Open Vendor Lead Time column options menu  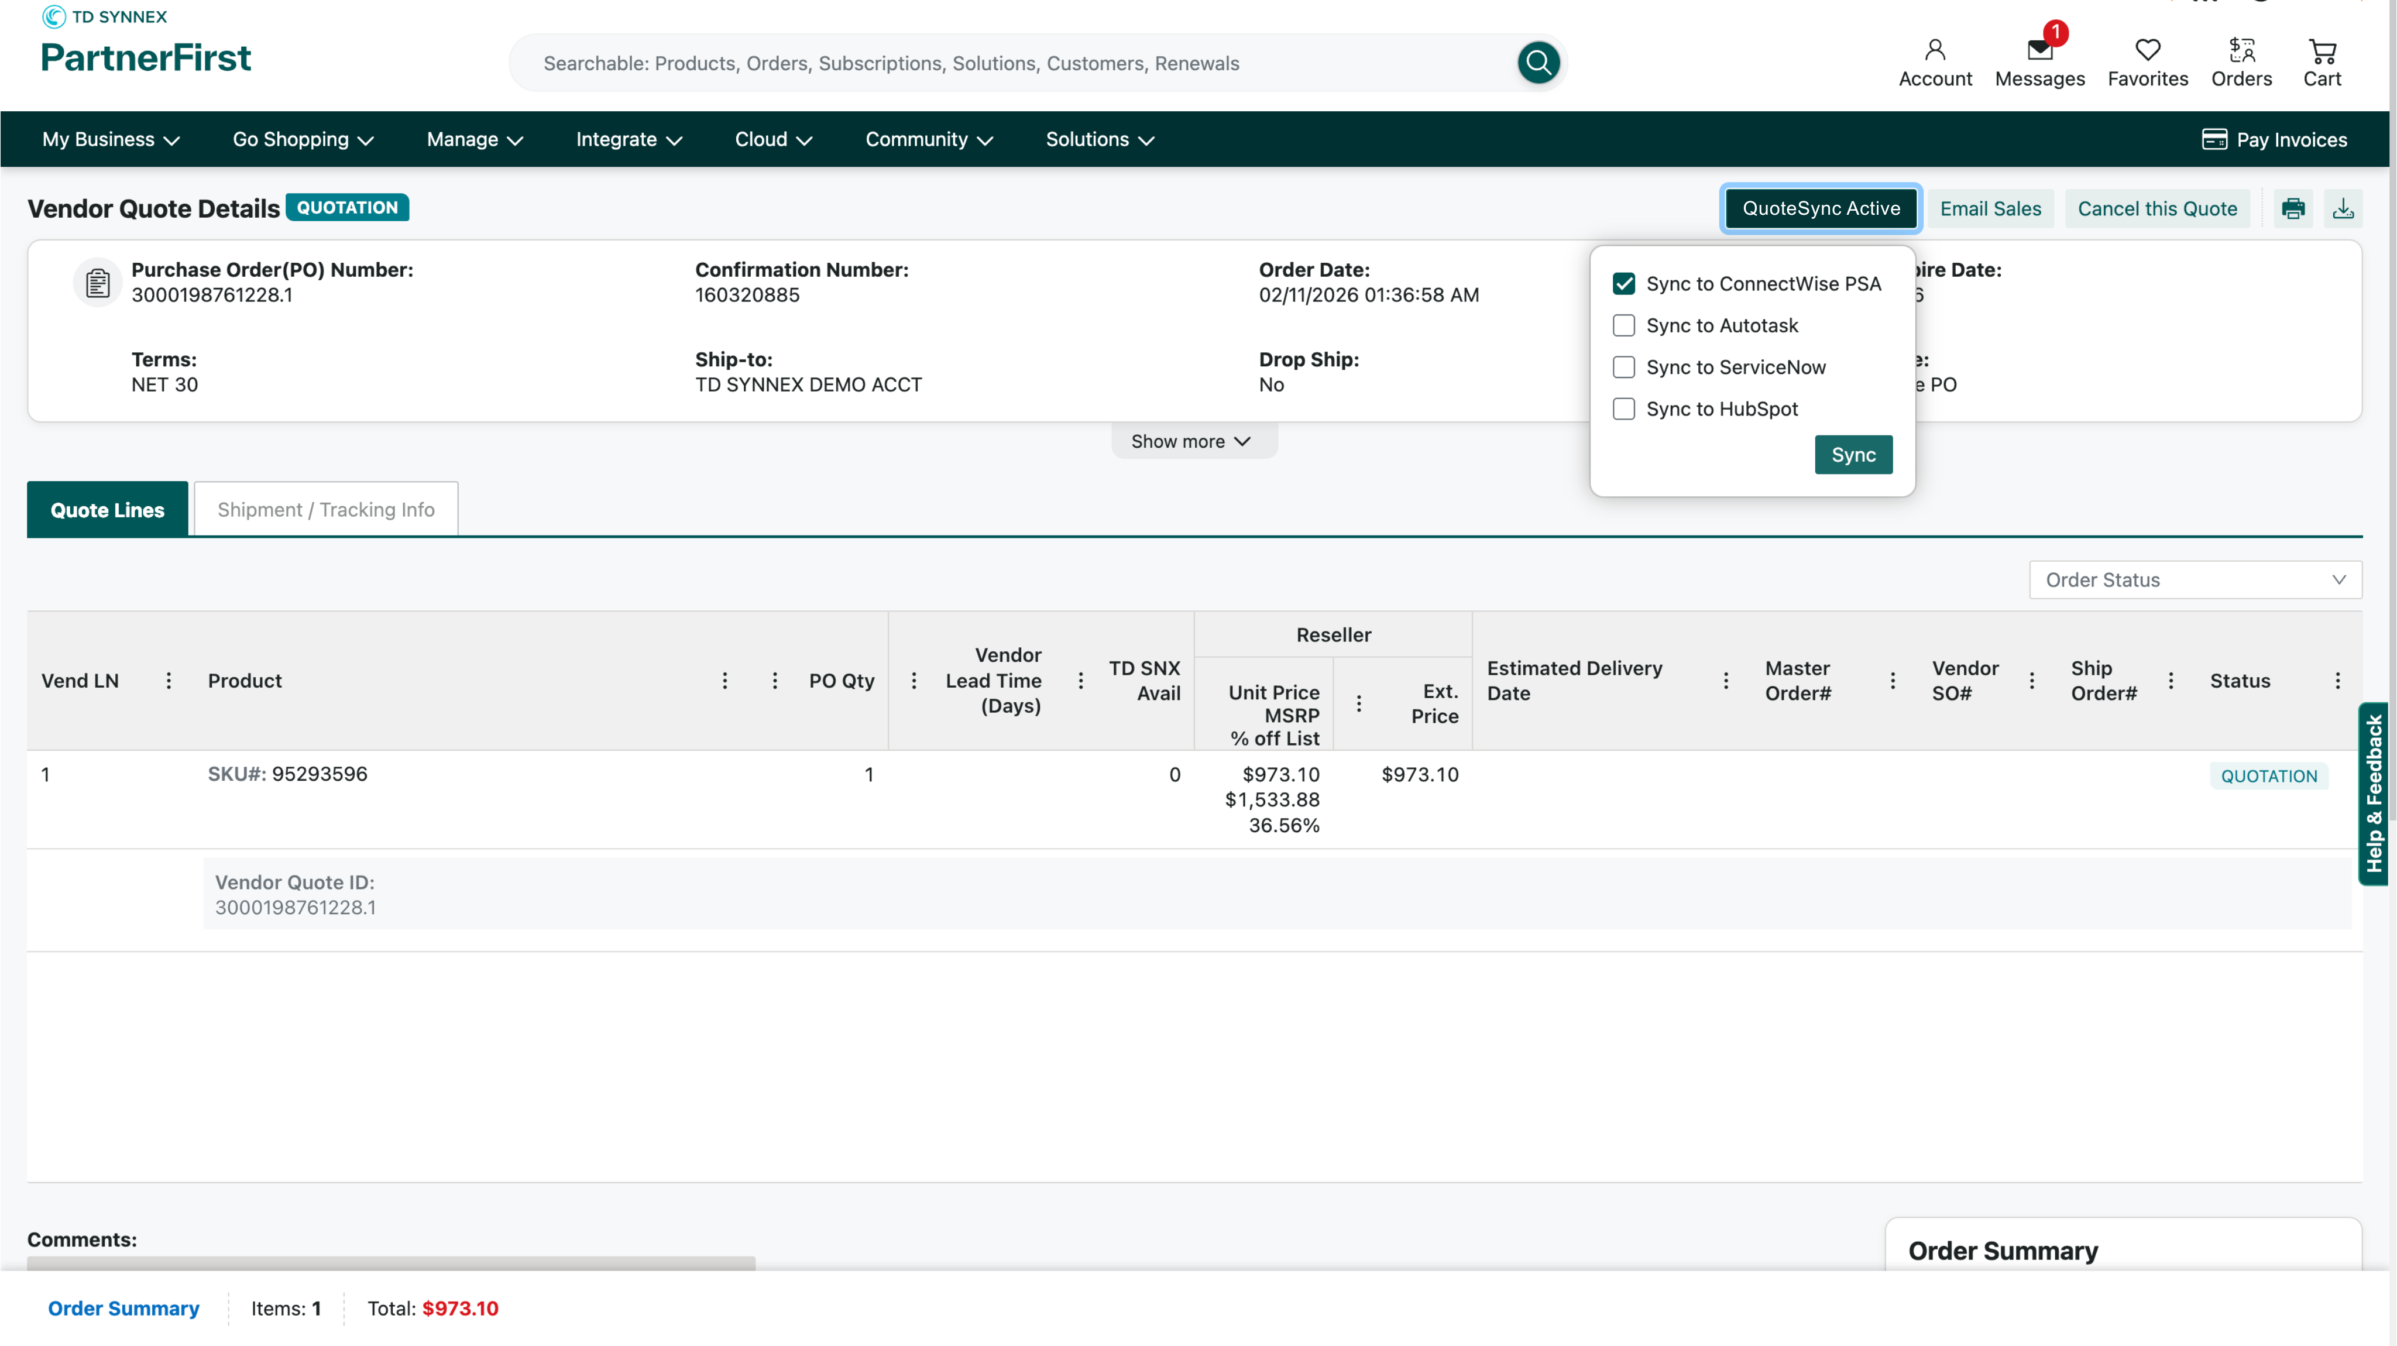click(1080, 681)
